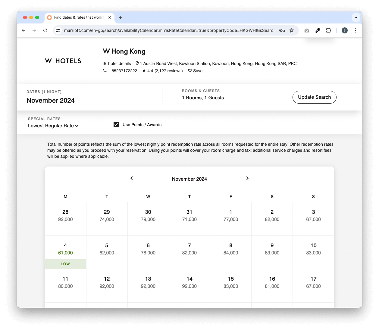Go to previous month in calendar
The width and height of the screenshot is (379, 330).
pyautogui.click(x=131, y=178)
